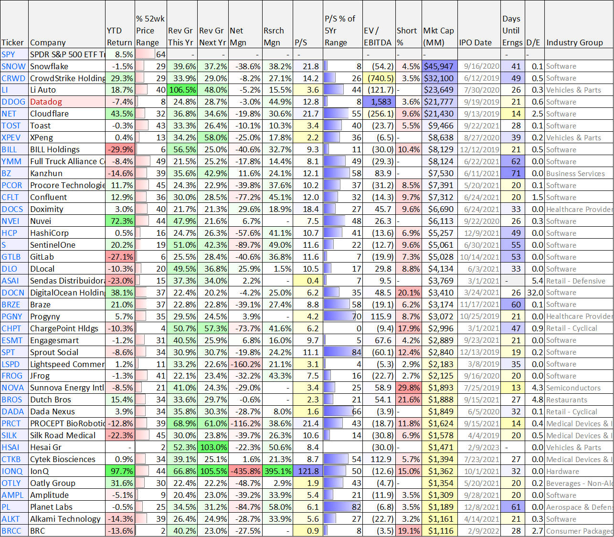This screenshot has height=537, width=614.
Task: Click Snowflake's market cap $45,947
Action: pyautogui.click(x=439, y=66)
